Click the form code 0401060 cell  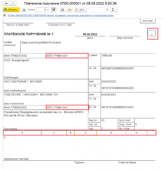(148, 21)
